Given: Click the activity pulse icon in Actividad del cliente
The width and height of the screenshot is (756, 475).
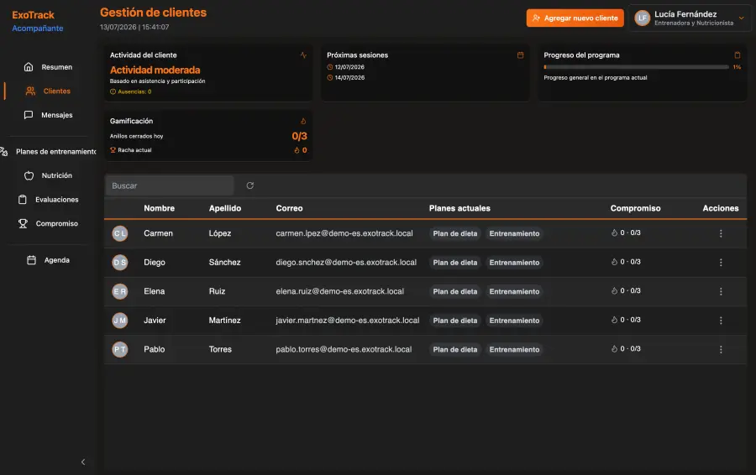Looking at the screenshot, I should (x=303, y=55).
